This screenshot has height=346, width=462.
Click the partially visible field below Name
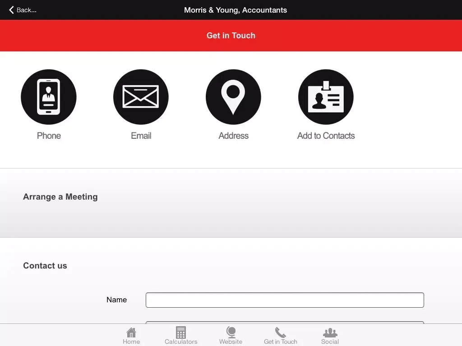(285, 322)
